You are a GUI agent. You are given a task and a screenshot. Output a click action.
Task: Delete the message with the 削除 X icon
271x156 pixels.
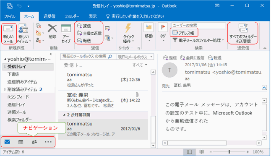click(52, 31)
